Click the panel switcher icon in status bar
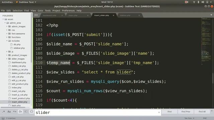The image size is (214, 120). [3, 118]
